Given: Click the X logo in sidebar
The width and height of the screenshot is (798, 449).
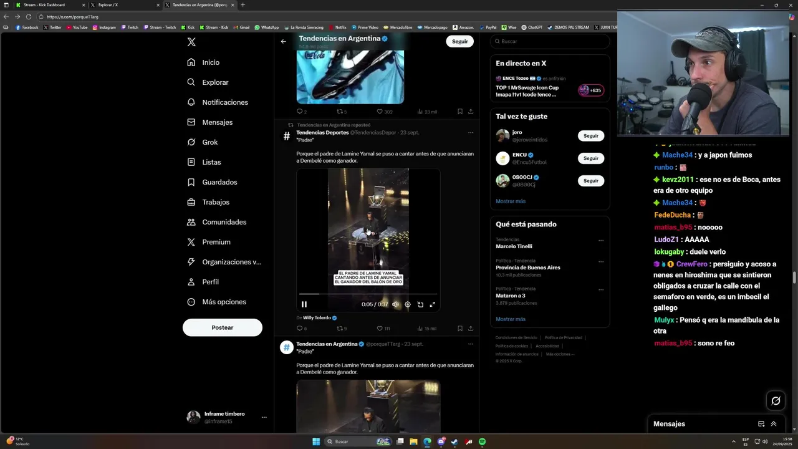Looking at the screenshot, I should click(x=191, y=42).
